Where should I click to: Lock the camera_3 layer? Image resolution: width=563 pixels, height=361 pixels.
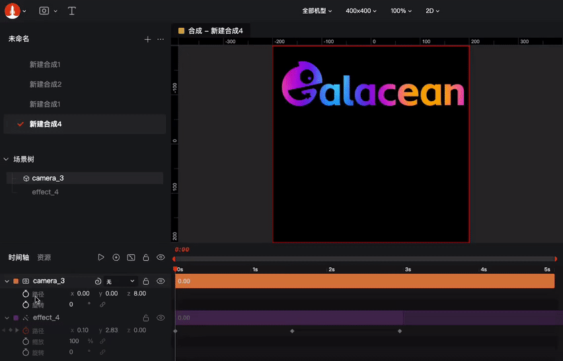click(x=146, y=281)
